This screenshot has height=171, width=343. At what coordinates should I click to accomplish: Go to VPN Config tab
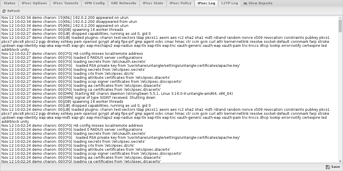[x=94, y=3]
